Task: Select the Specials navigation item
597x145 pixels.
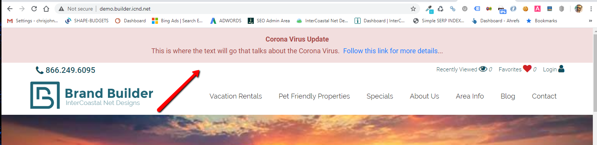Action: [x=380, y=96]
